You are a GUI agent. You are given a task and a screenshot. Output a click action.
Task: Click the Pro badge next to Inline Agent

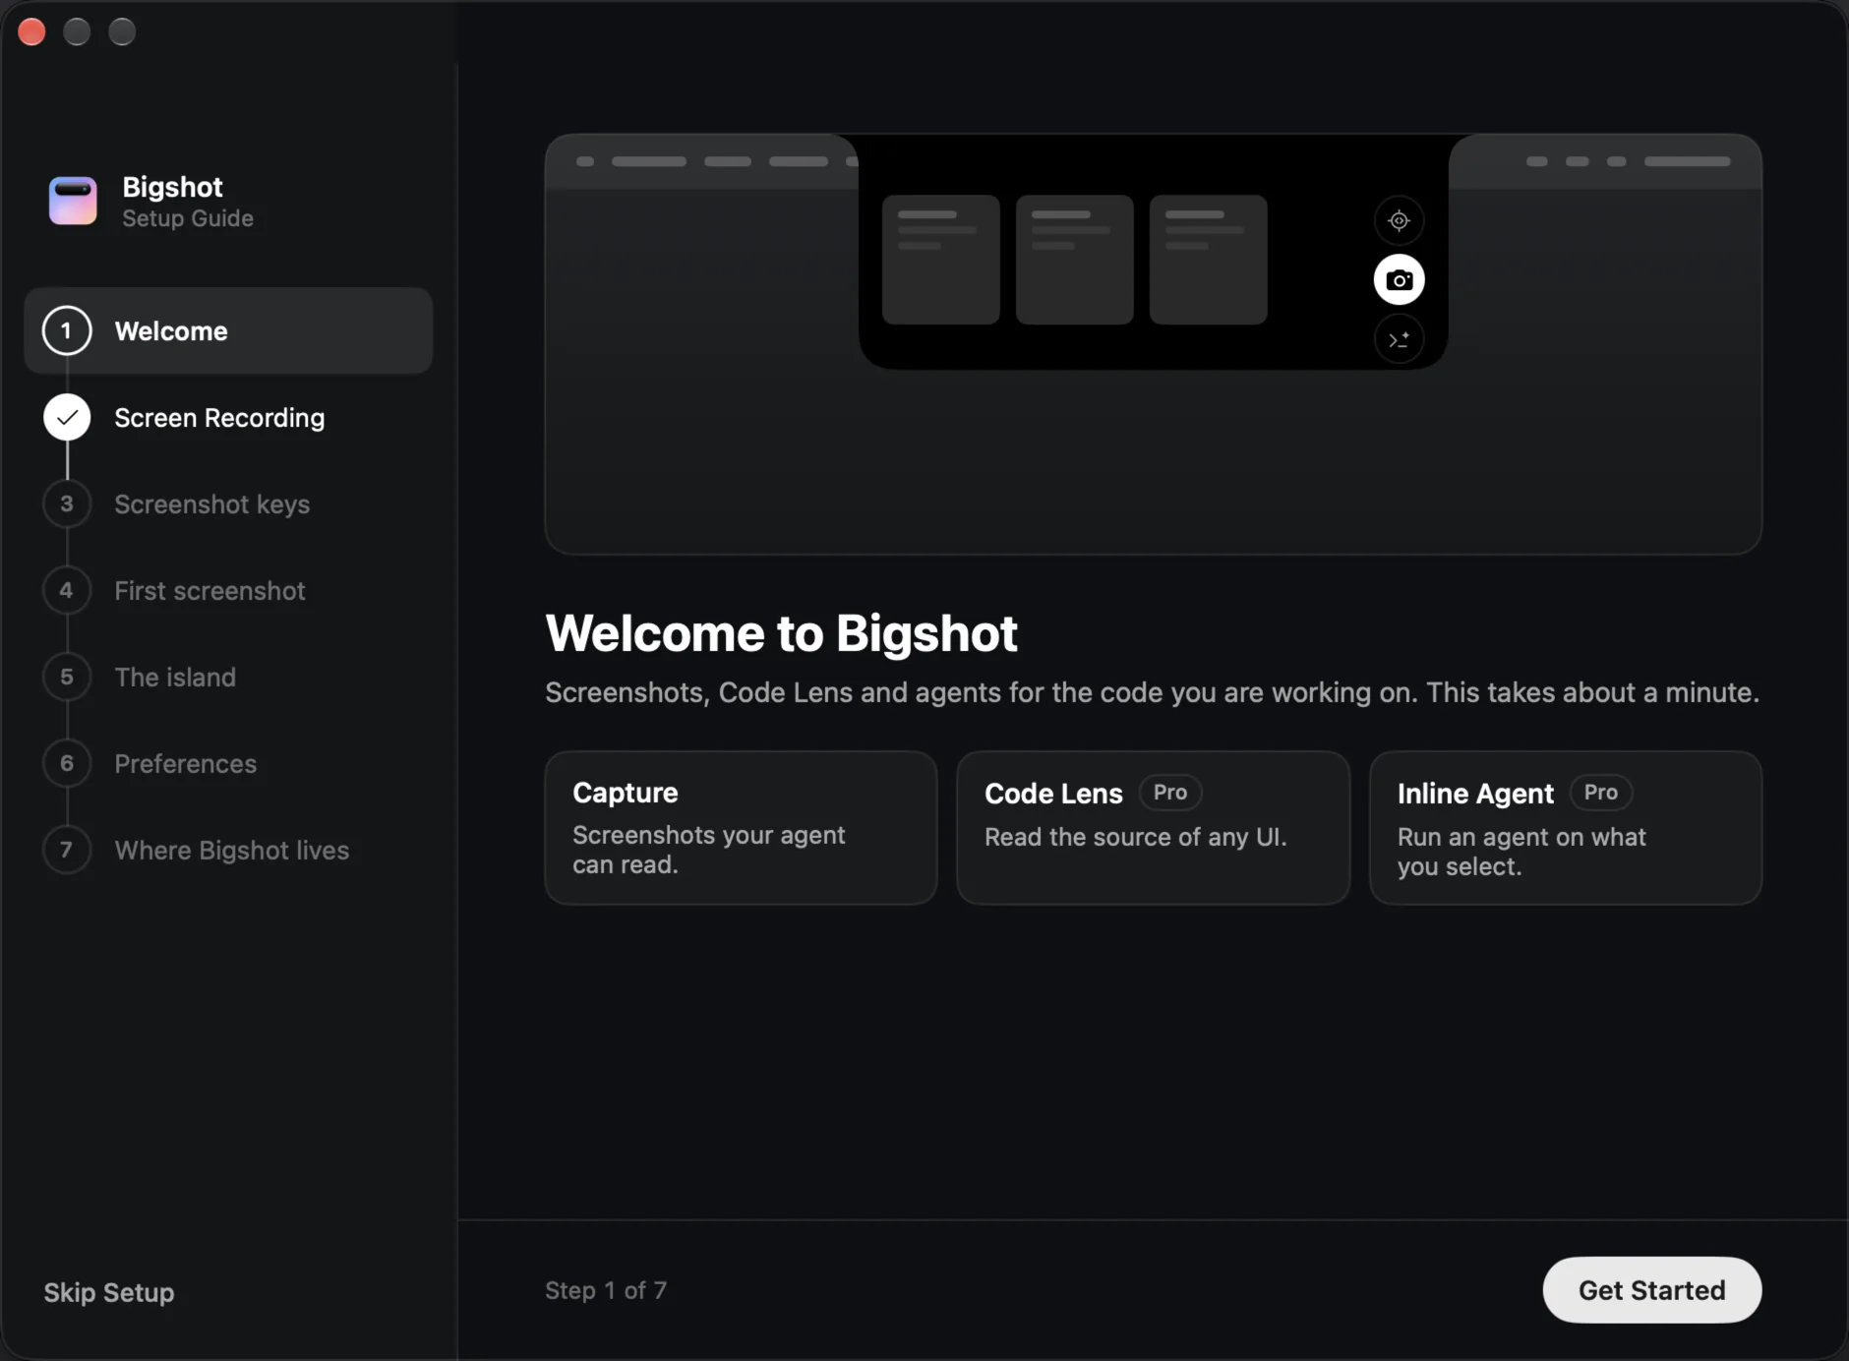tap(1601, 793)
